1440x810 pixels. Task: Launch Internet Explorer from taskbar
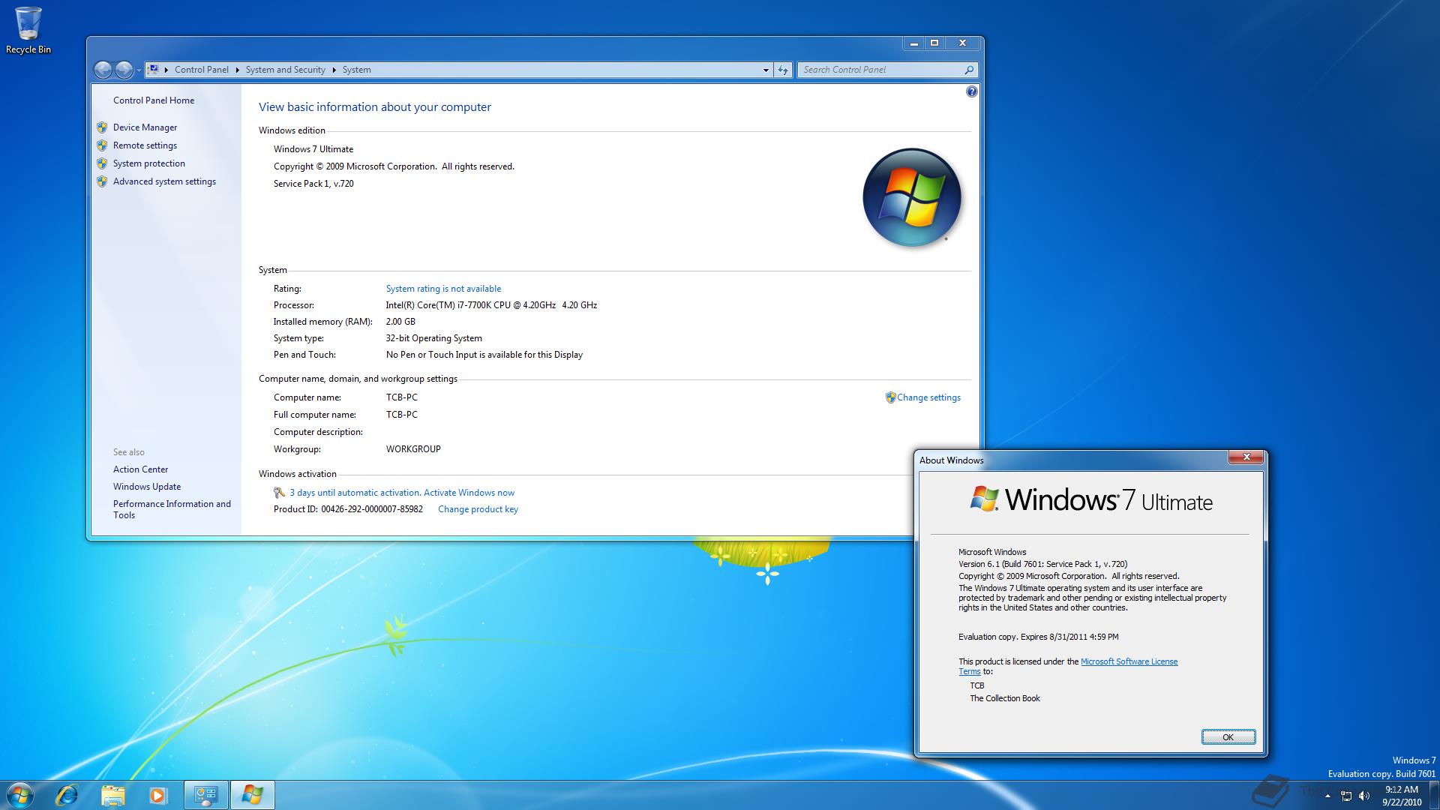pyautogui.click(x=67, y=795)
